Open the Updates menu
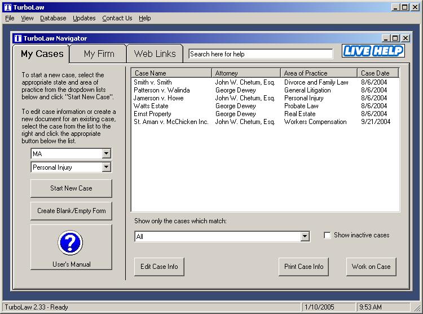This screenshot has width=423, height=314. tap(84, 19)
